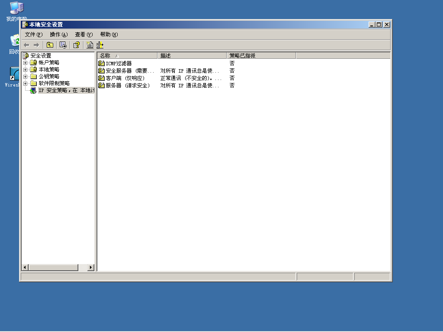Viewport: 443px width, 332px height.
Task: Expand the 公钥策略 tree node
Action: click(25, 77)
